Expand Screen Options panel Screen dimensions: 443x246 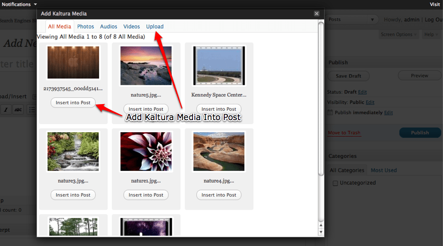point(399,34)
